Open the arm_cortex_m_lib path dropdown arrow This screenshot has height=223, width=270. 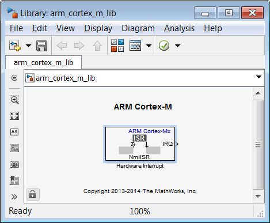[258, 77]
